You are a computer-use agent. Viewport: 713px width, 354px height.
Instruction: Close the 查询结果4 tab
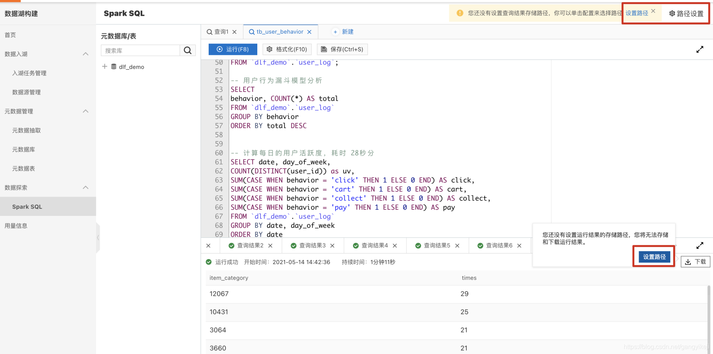[x=394, y=246]
